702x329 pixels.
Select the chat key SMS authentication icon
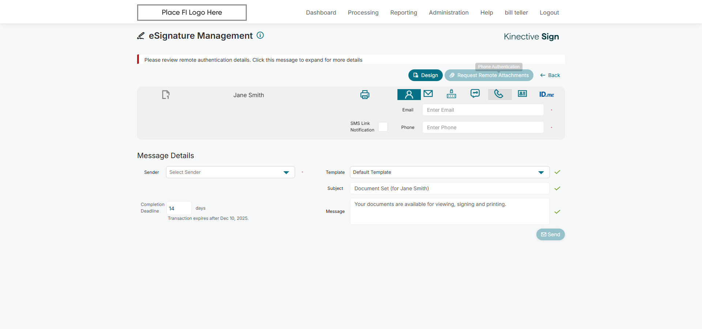point(475,94)
